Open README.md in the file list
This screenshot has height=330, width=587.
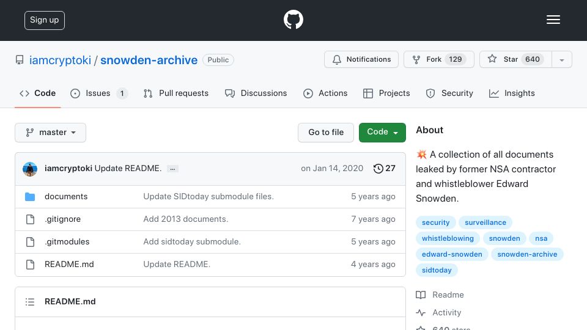pyautogui.click(x=69, y=264)
